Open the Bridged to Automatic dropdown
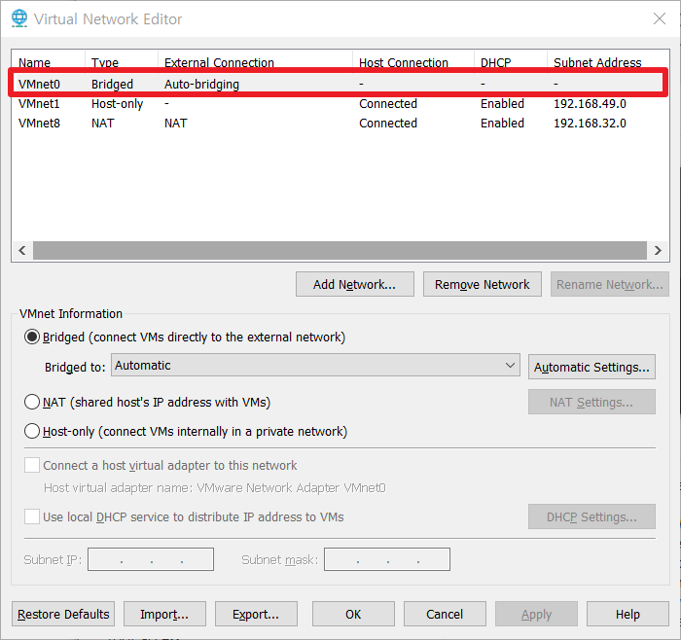This screenshot has width=681, height=640. pos(315,366)
